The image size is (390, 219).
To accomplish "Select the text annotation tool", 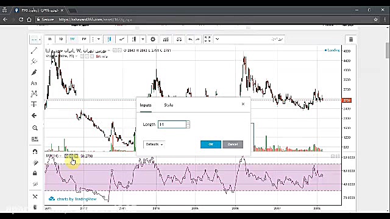I will click(34, 83).
